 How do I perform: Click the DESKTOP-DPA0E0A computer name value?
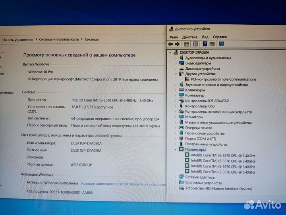click(x=86, y=143)
